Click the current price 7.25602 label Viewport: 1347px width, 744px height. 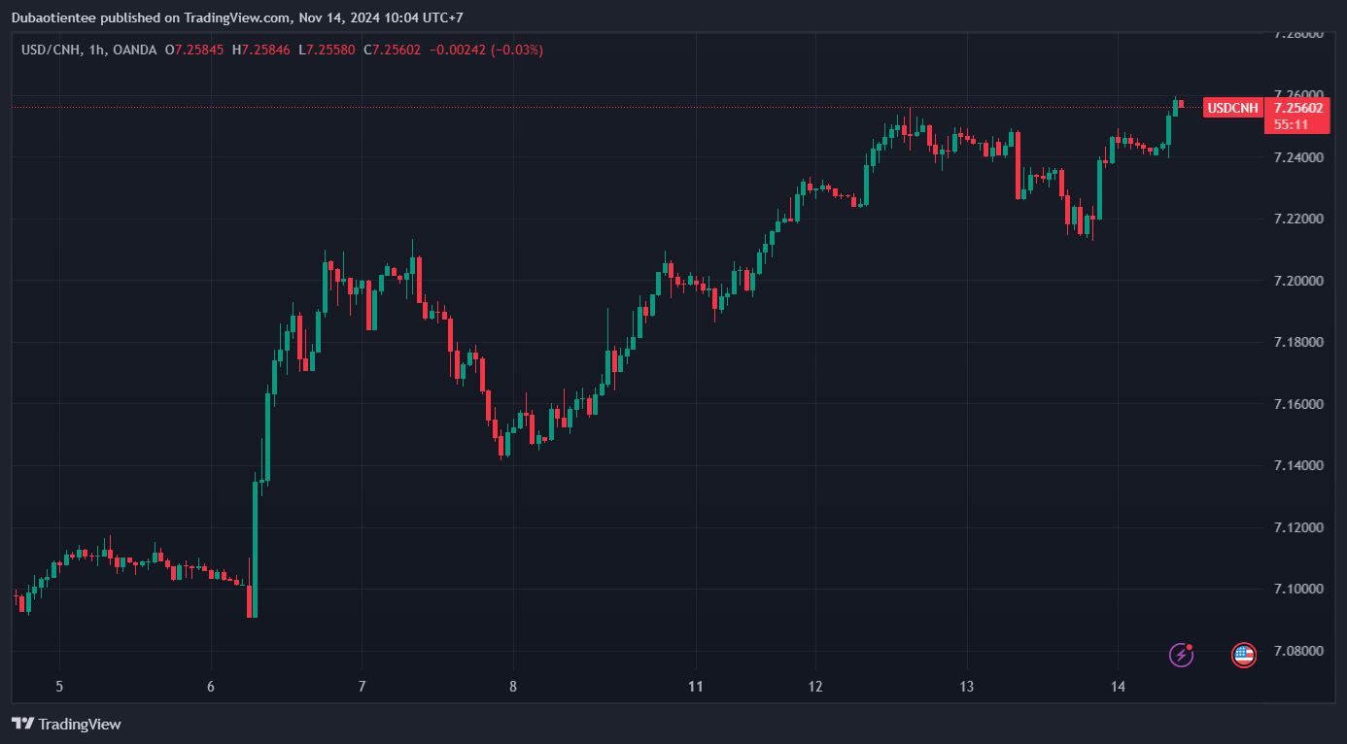click(x=1297, y=108)
